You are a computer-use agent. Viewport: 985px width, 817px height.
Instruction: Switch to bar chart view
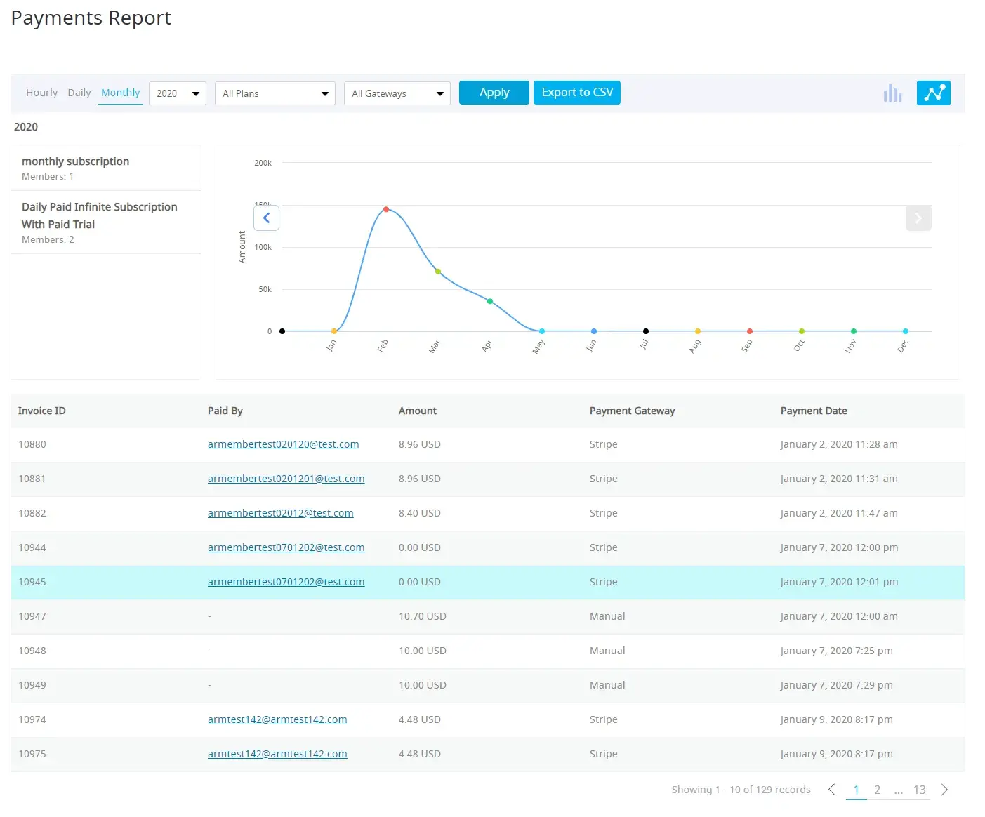pos(892,93)
